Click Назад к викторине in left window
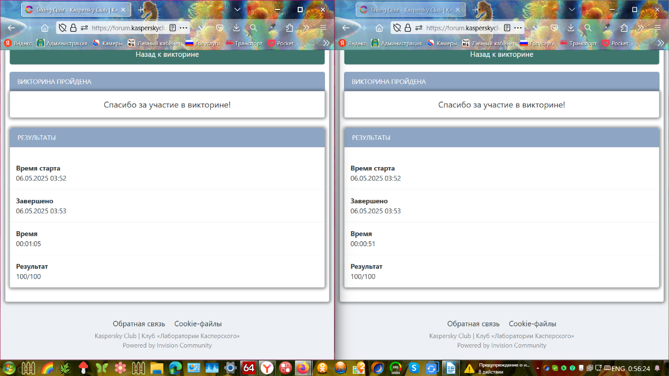 tap(167, 55)
